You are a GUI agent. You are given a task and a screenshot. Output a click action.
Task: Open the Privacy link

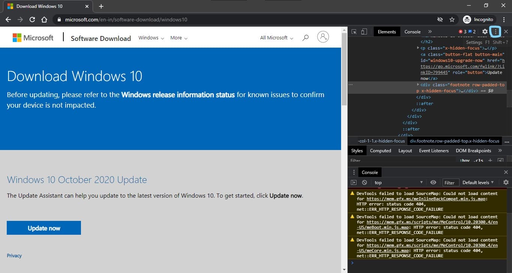14,256
